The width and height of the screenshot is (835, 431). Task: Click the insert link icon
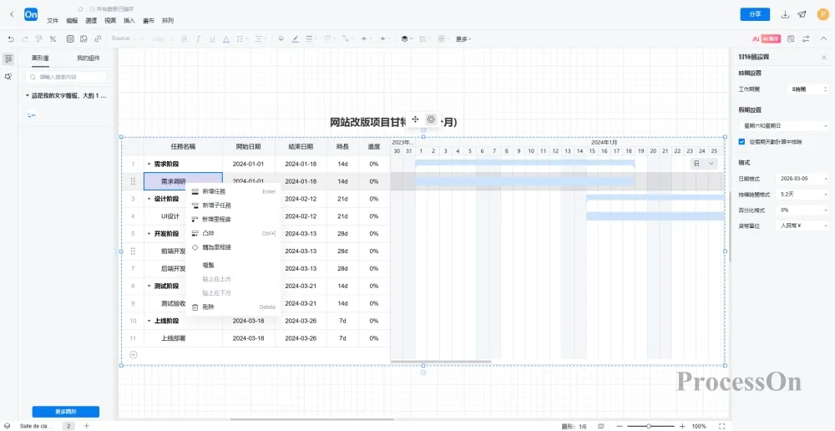pyautogui.click(x=98, y=38)
